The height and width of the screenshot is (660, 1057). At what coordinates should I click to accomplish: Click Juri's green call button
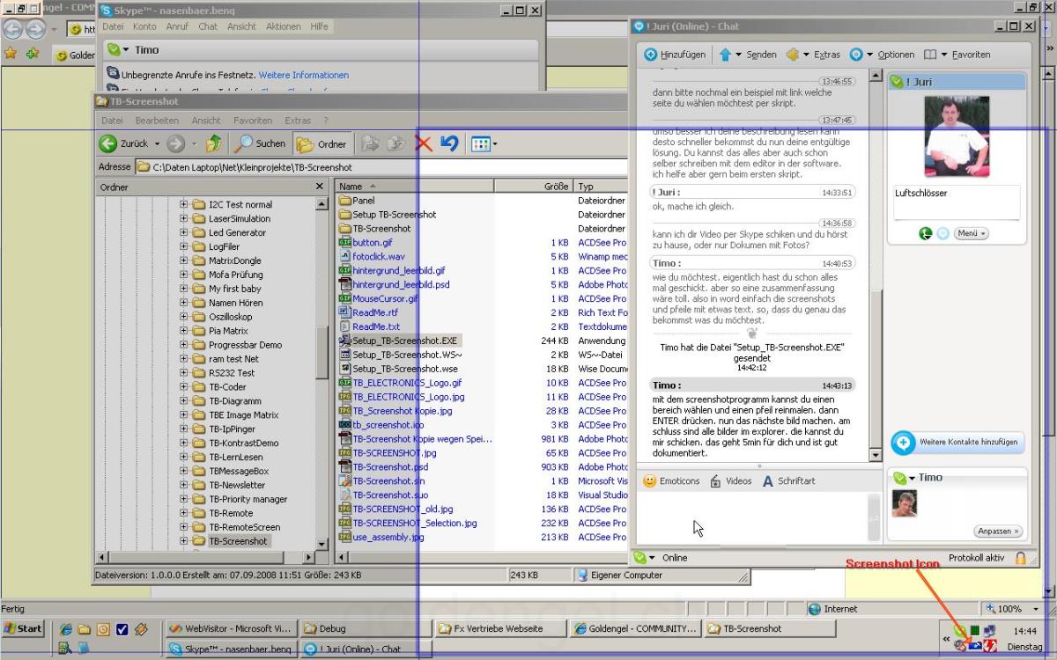tap(925, 233)
